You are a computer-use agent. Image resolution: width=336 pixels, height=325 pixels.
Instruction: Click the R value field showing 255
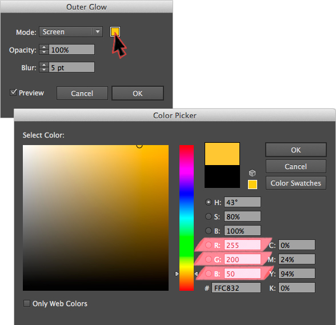coord(242,245)
